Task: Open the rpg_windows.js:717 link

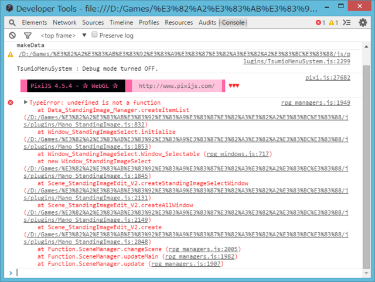Action: (x=238, y=154)
